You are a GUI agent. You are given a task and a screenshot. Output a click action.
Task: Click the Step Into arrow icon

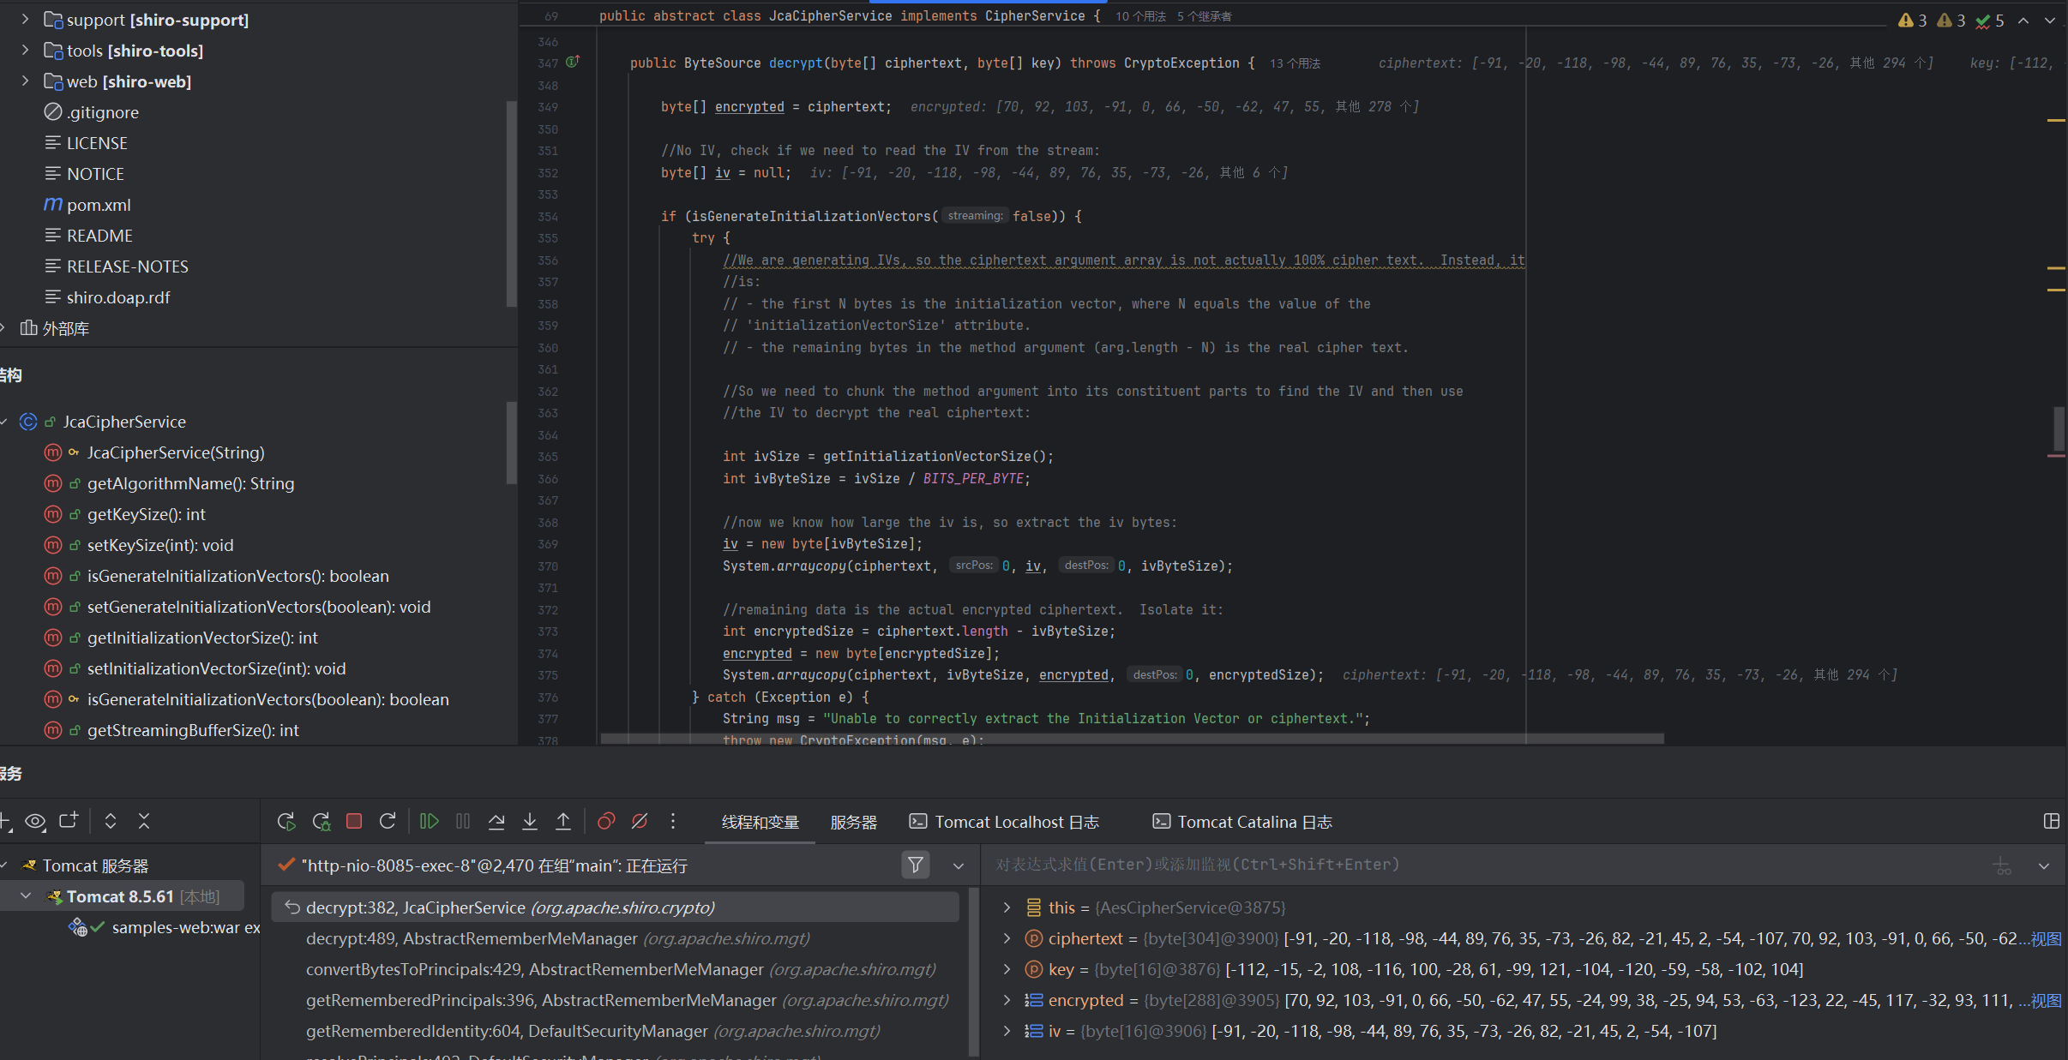click(530, 822)
